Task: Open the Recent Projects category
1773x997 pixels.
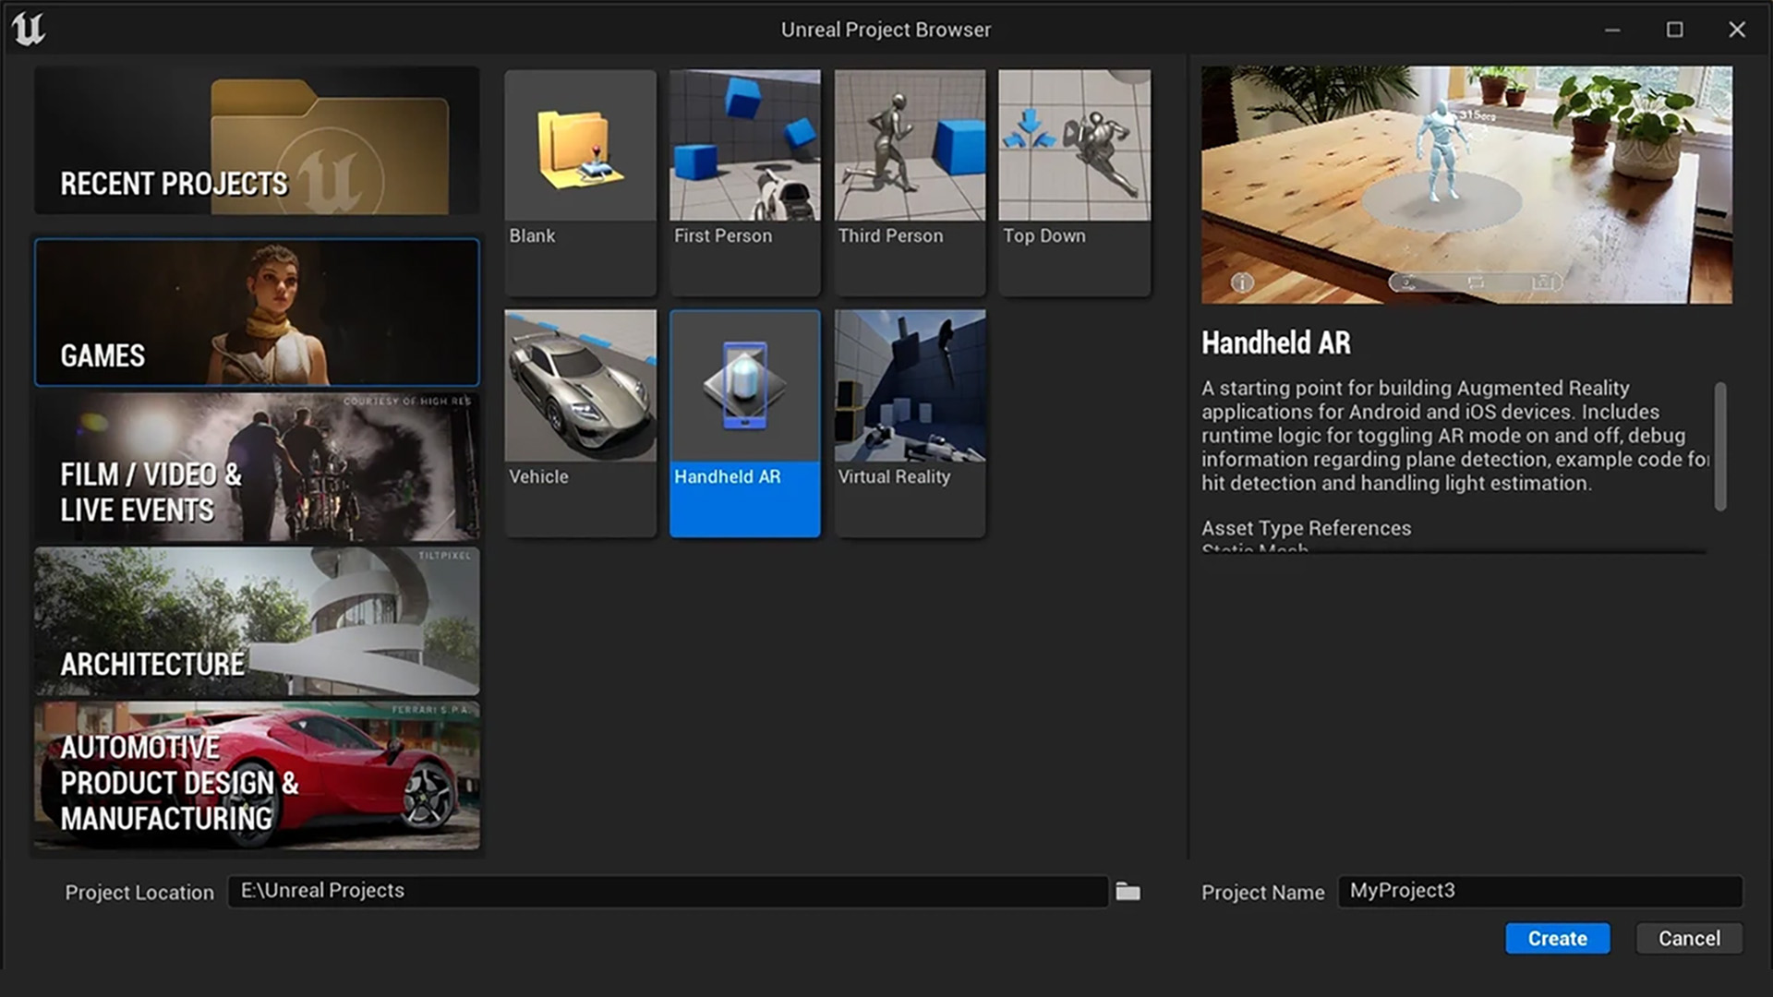Action: [x=257, y=140]
